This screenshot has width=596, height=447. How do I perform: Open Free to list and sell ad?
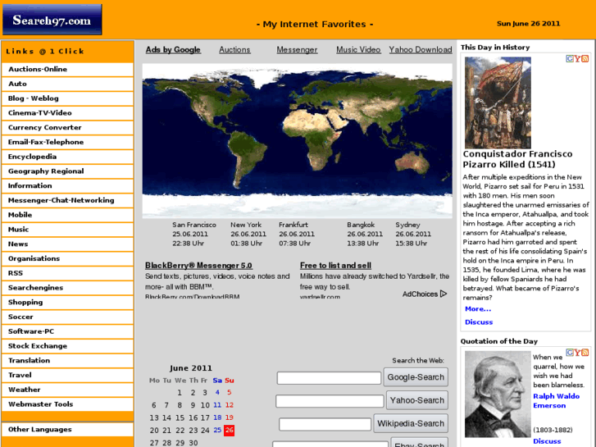pyautogui.click(x=335, y=266)
